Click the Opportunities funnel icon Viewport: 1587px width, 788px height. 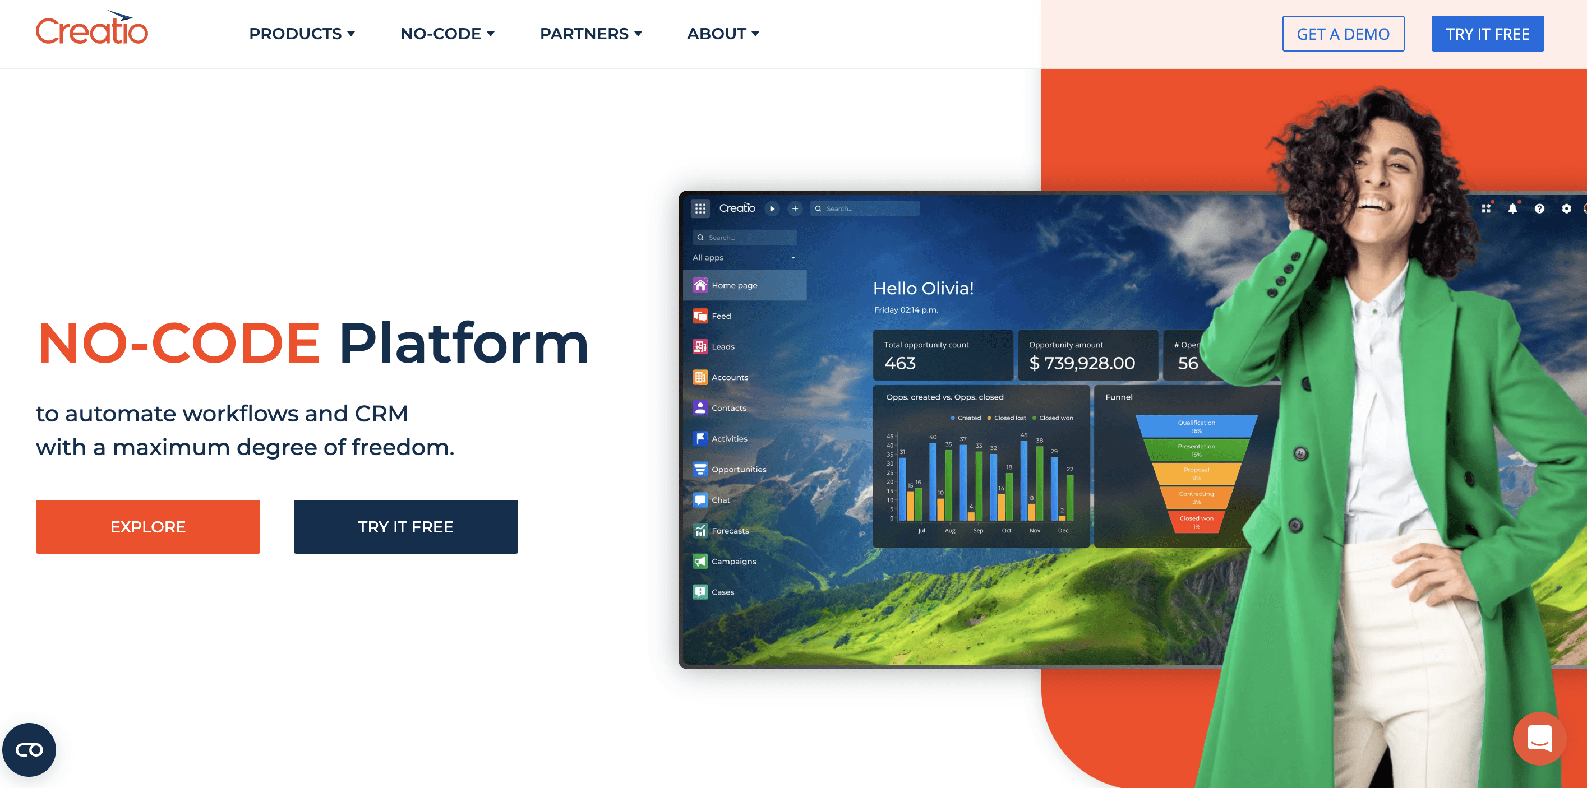click(x=700, y=469)
